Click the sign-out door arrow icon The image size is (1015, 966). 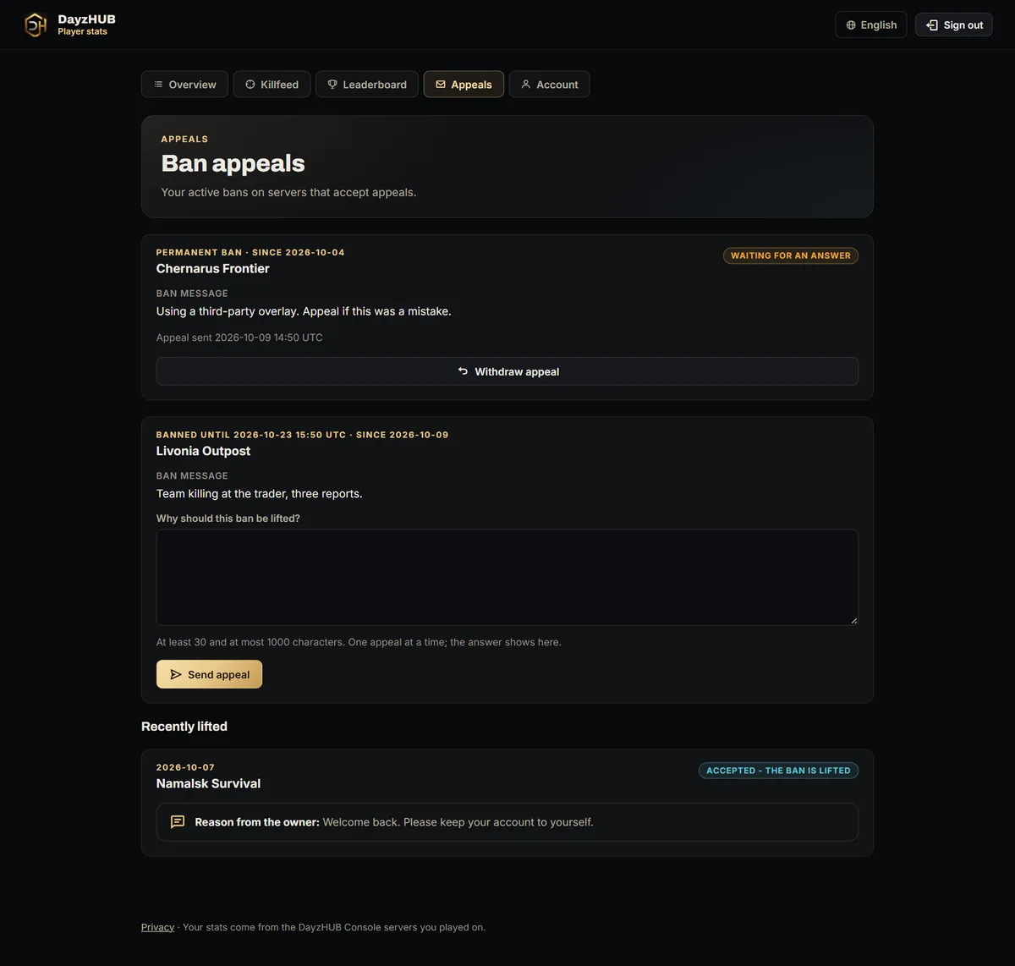point(932,25)
